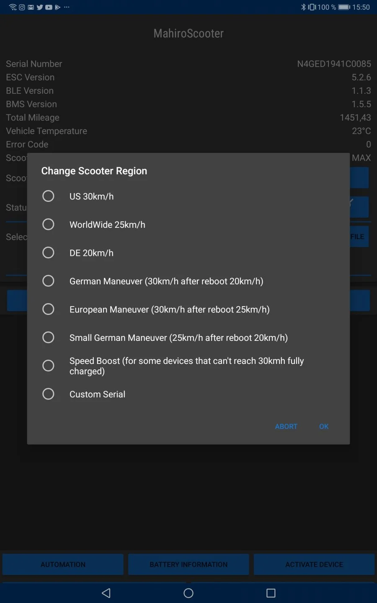This screenshot has height=603, width=377.
Task: Tap Android back navigation icon
Action: point(106,593)
